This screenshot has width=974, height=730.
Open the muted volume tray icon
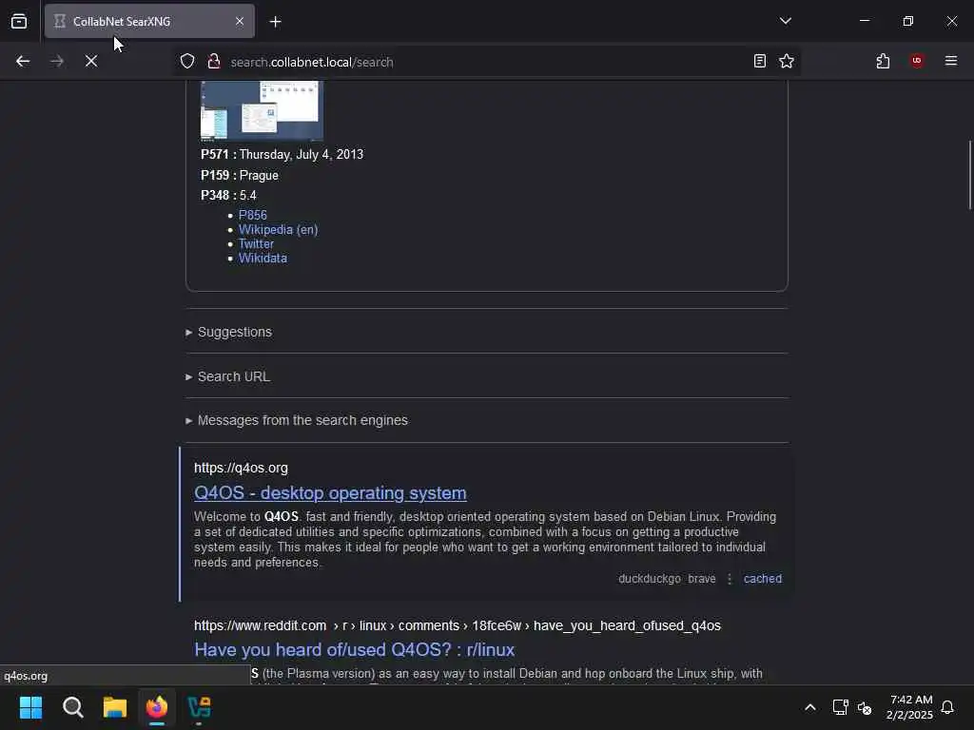tap(865, 707)
